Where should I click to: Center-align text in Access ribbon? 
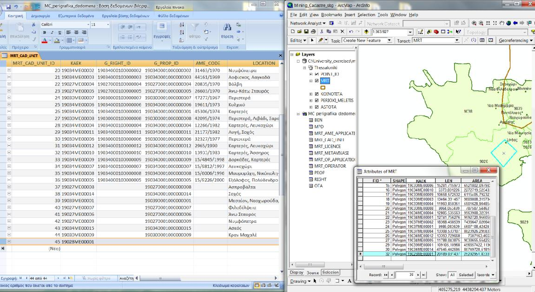tap(76, 32)
